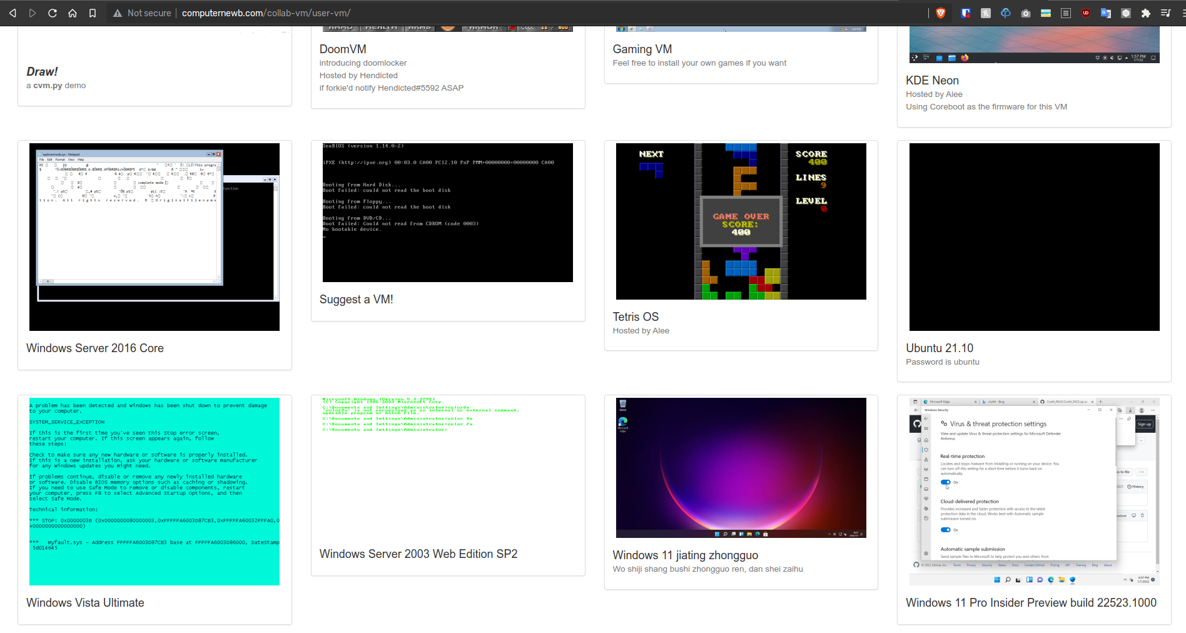Go back using the browser back arrow
The image size is (1186, 633).
[13, 13]
